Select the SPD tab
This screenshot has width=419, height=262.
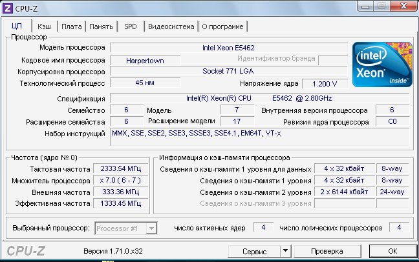point(131,26)
